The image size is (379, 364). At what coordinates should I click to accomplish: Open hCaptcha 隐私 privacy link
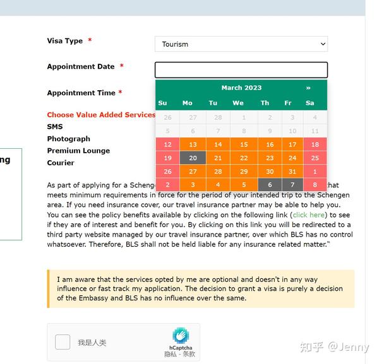[x=170, y=354]
